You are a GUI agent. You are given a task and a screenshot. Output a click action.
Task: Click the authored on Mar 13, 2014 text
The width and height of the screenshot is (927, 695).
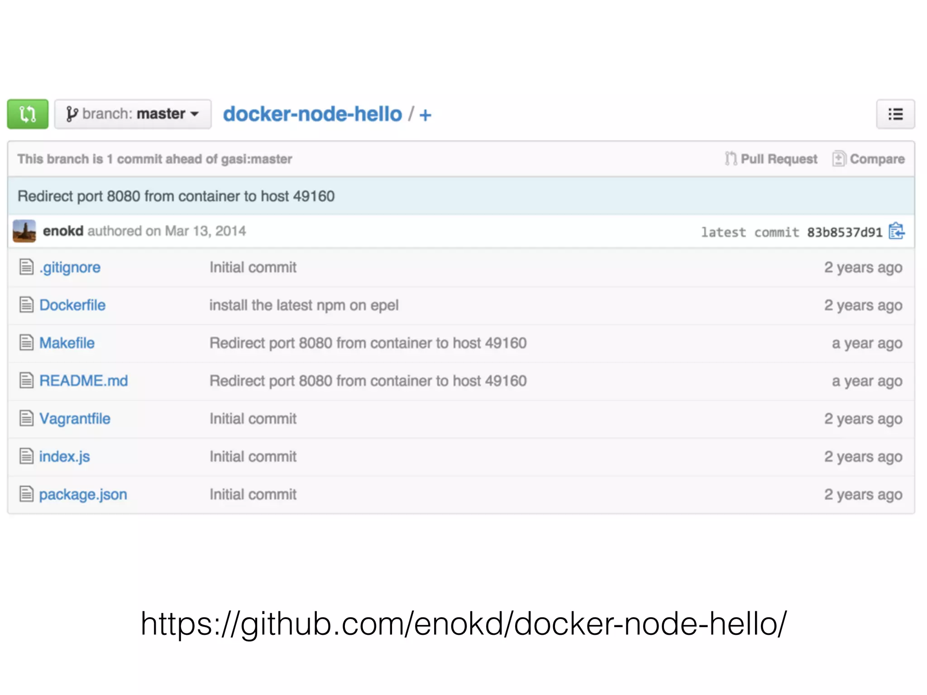(x=167, y=231)
